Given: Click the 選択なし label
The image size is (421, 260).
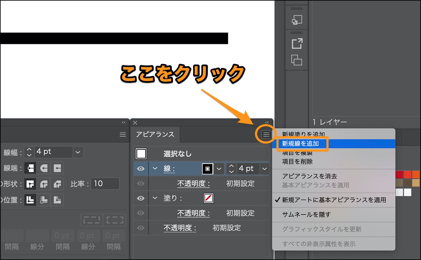Looking at the screenshot, I should pyautogui.click(x=178, y=154).
